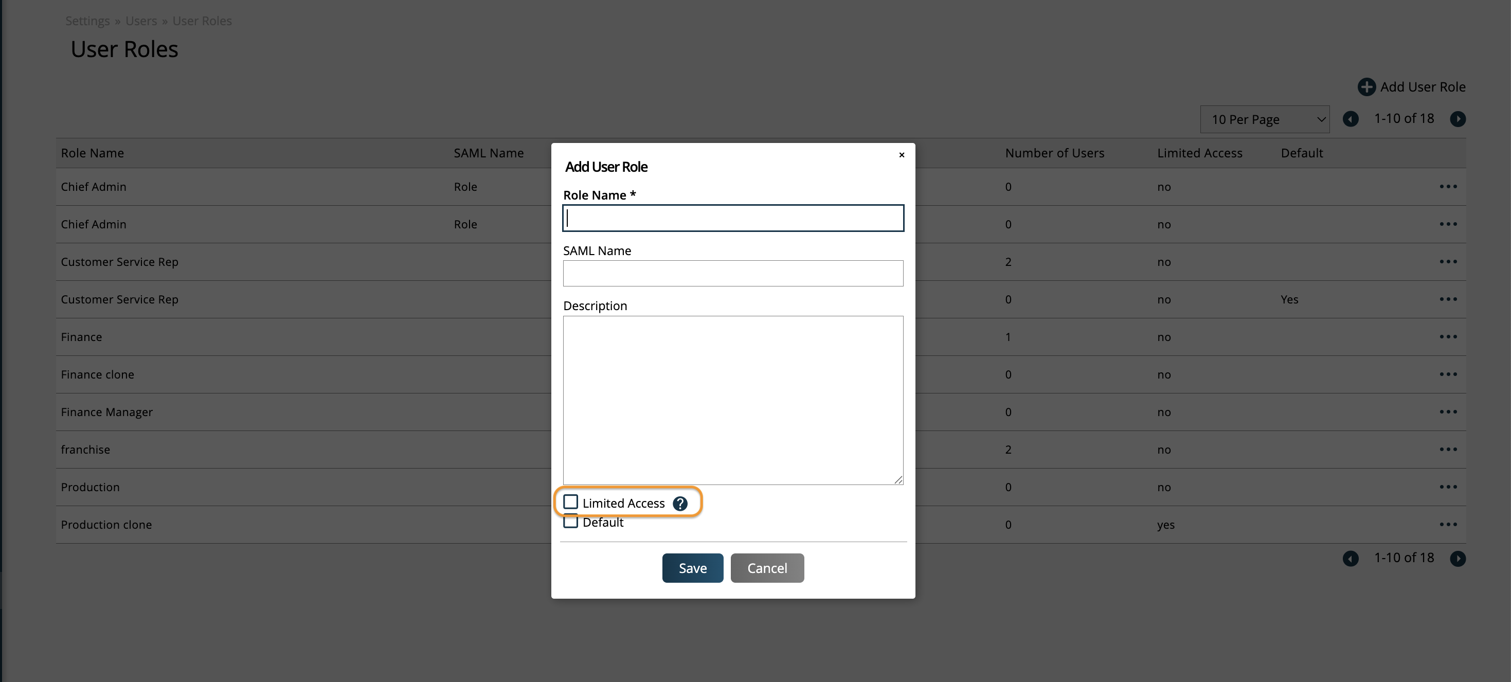Focus the SAML Name input field

coord(733,273)
